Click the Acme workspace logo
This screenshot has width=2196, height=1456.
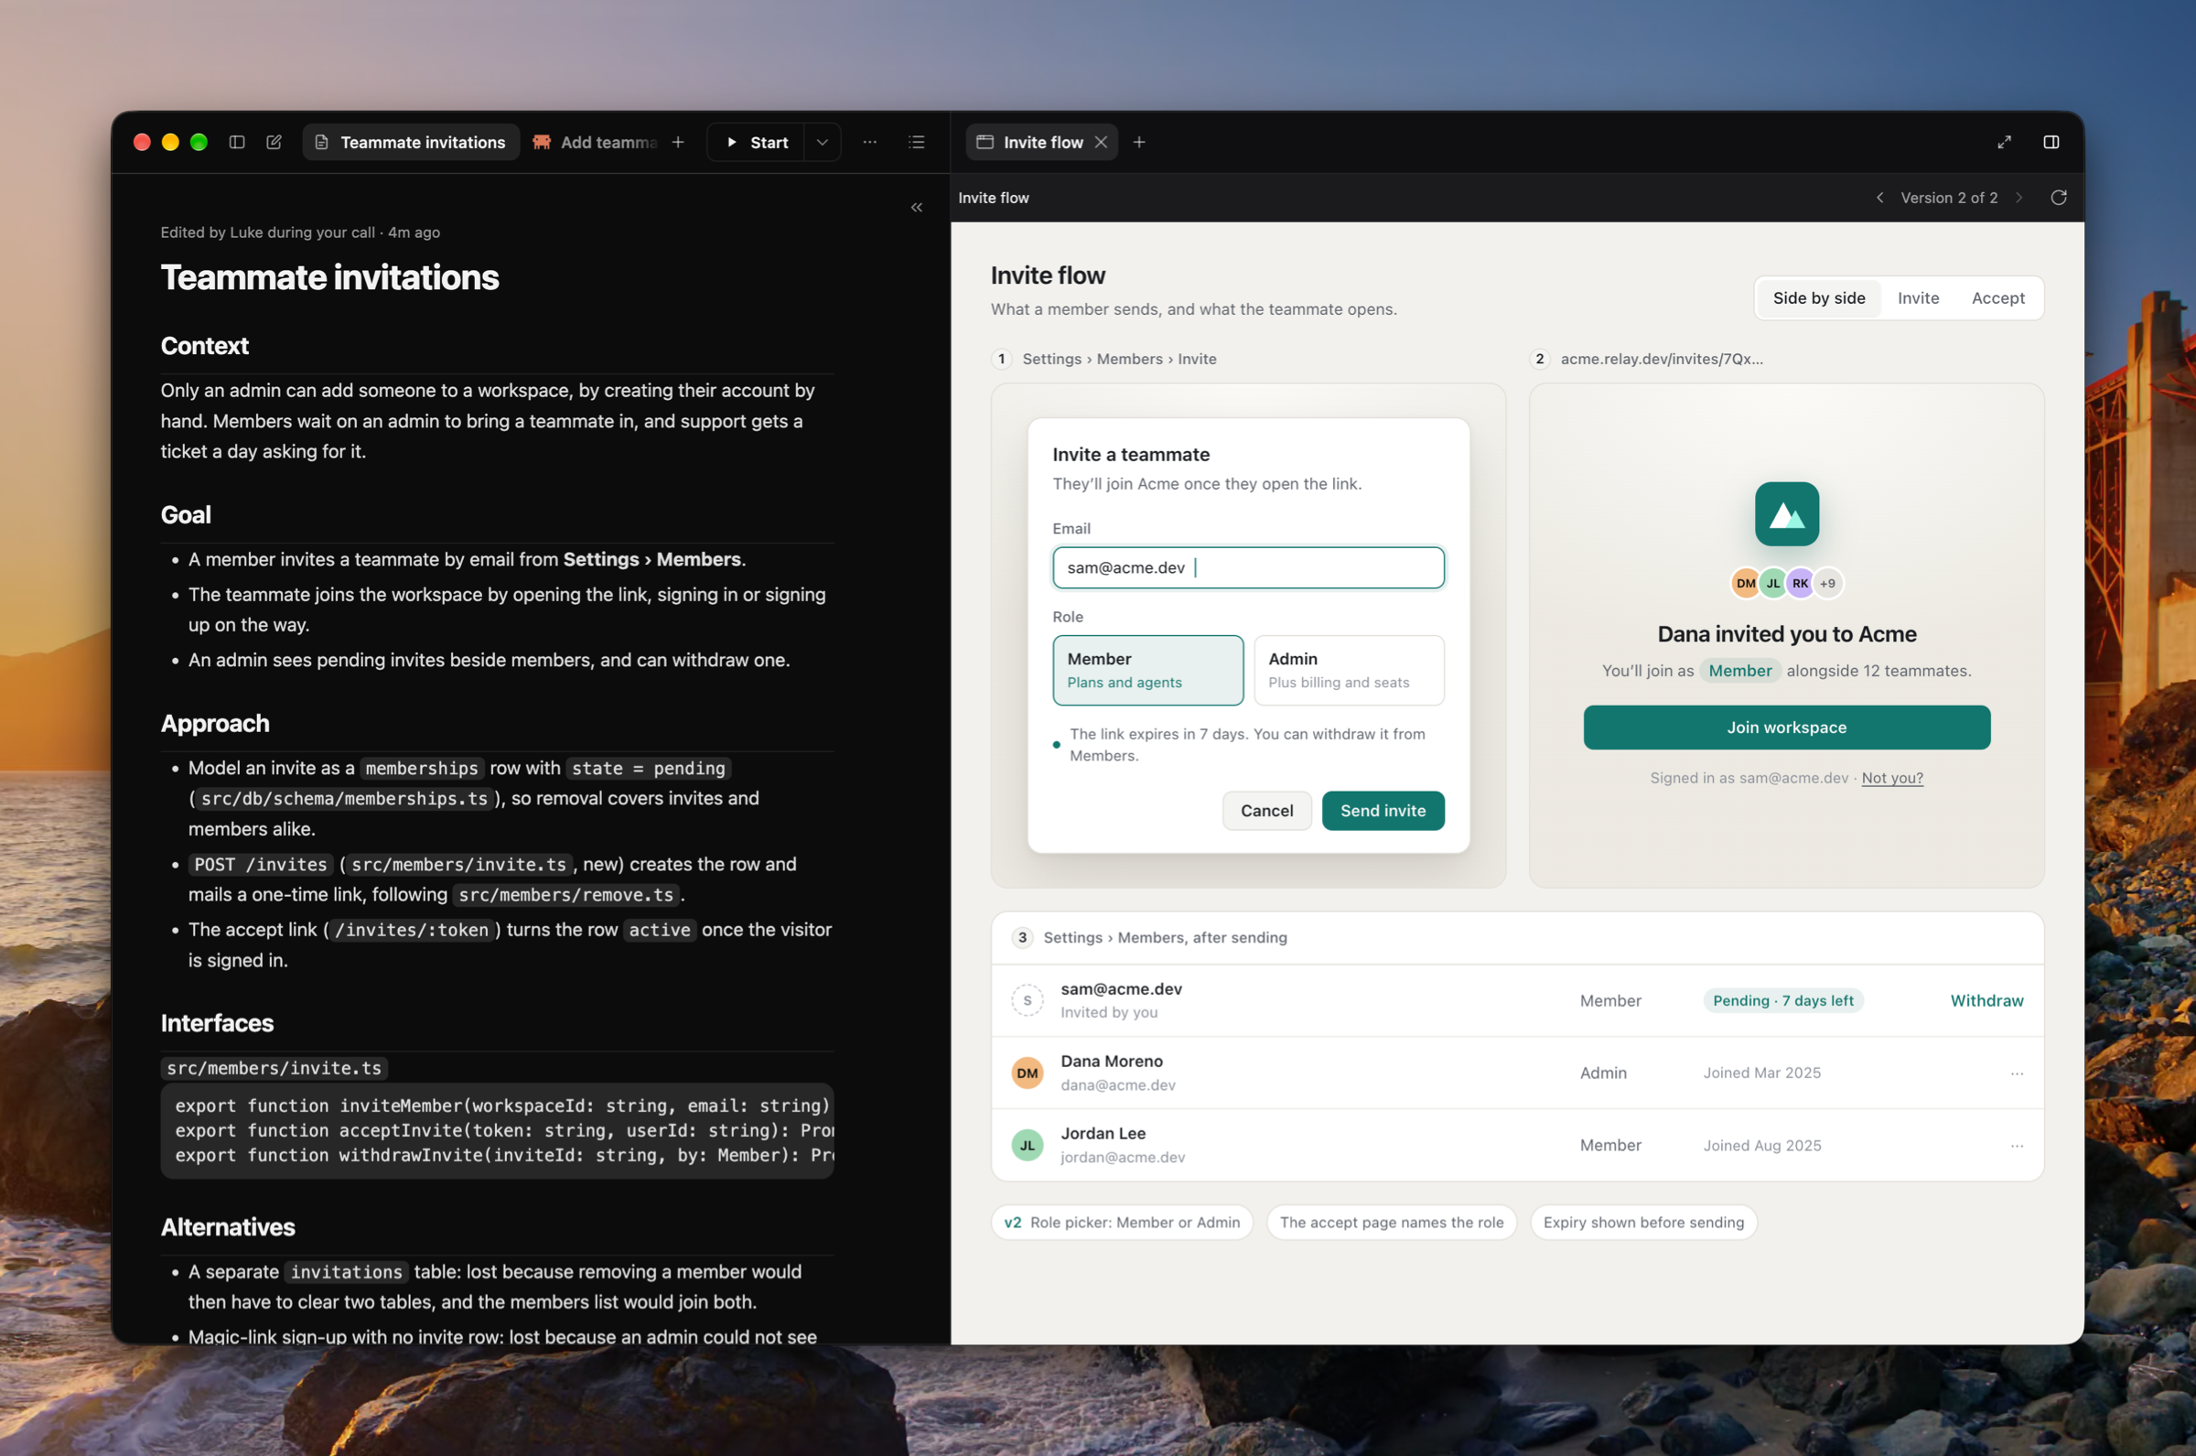(x=1787, y=513)
